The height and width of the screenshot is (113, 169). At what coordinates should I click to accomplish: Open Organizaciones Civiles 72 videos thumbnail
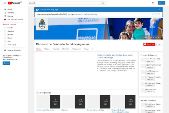[x=98, y=102]
